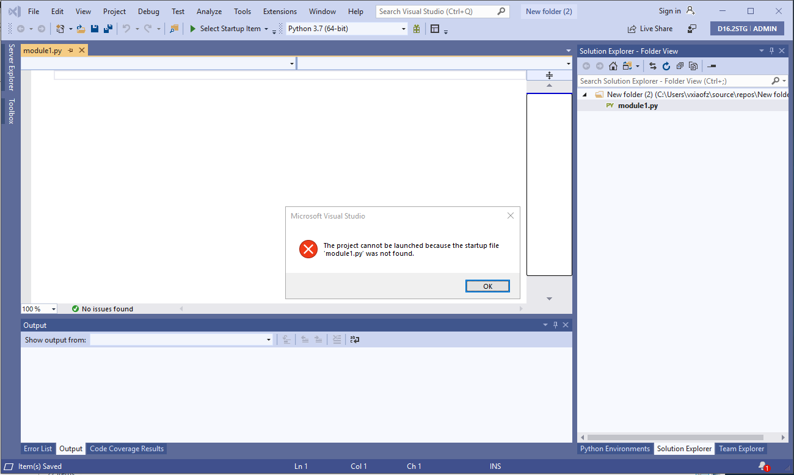794x475 pixels.
Task: Click the Save floppy disk icon
Action: 95,29
